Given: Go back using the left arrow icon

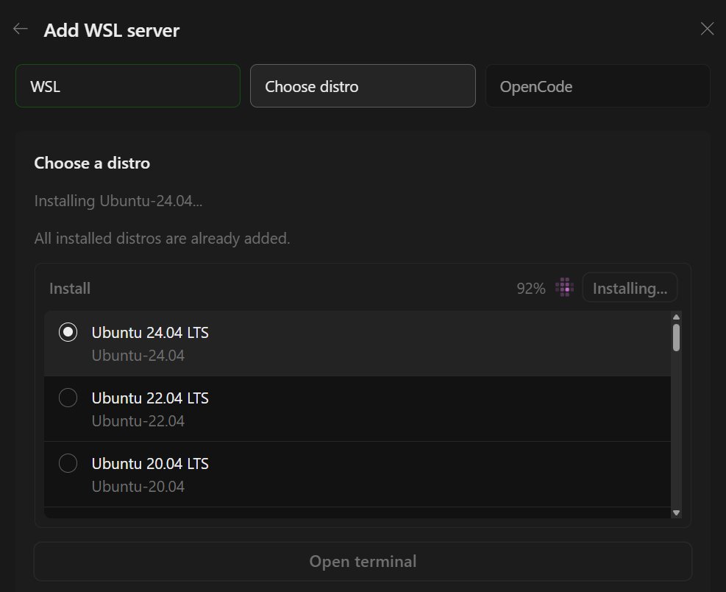Looking at the screenshot, I should click(x=21, y=29).
